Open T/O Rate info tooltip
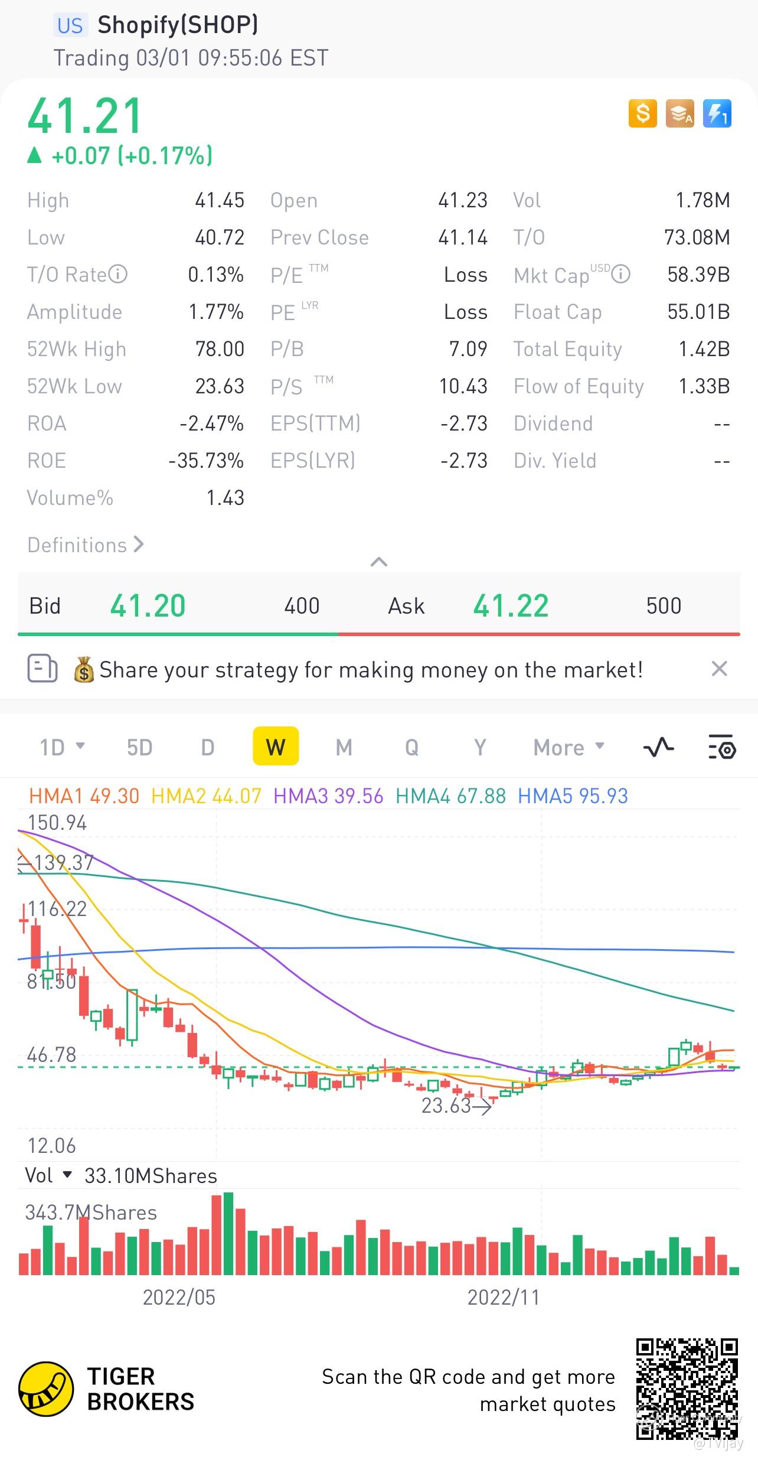 (118, 275)
